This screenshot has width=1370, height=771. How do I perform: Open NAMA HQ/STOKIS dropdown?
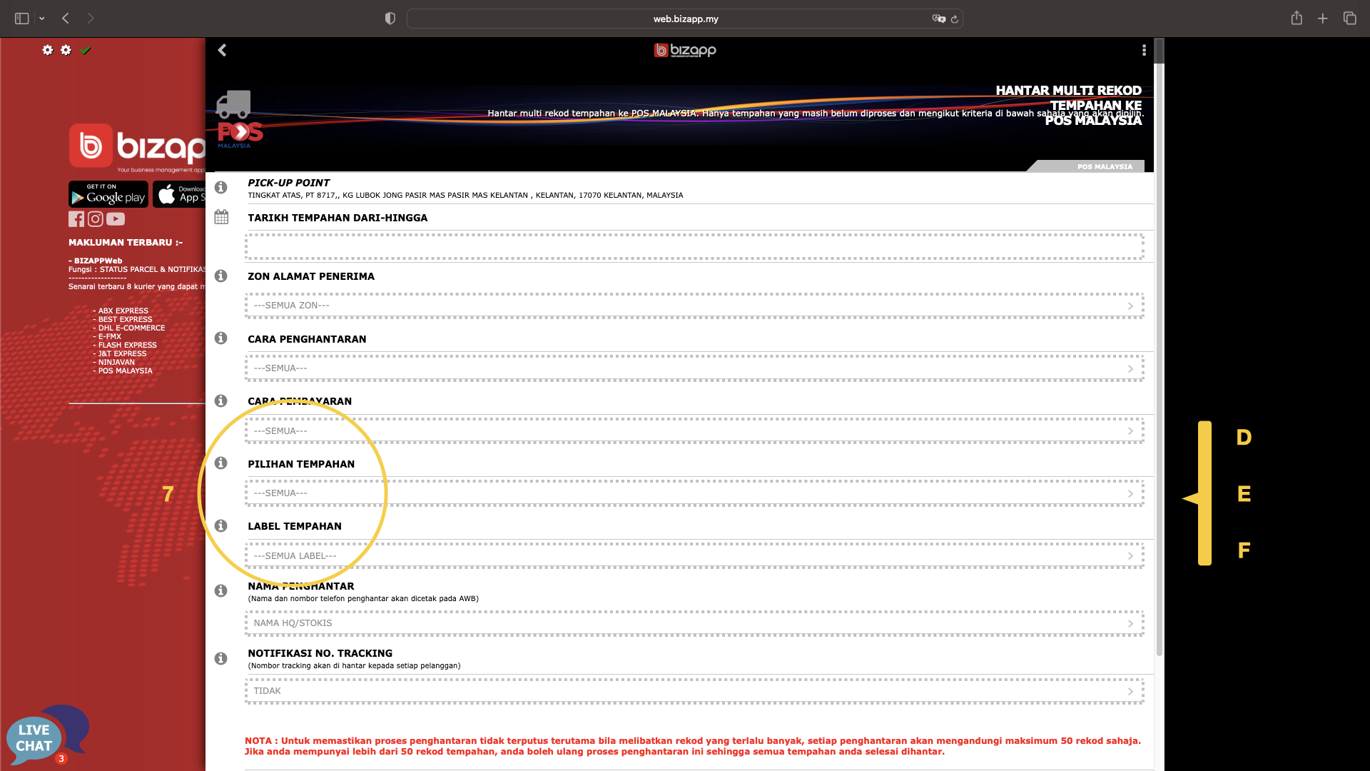point(694,623)
